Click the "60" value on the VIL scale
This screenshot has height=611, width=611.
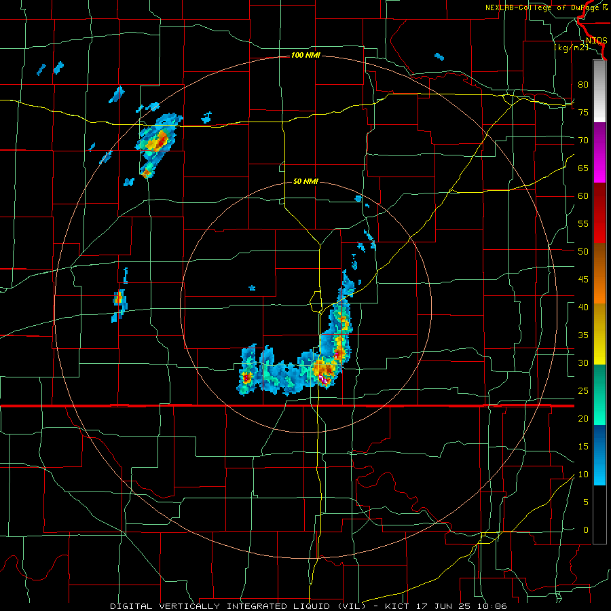point(583,196)
